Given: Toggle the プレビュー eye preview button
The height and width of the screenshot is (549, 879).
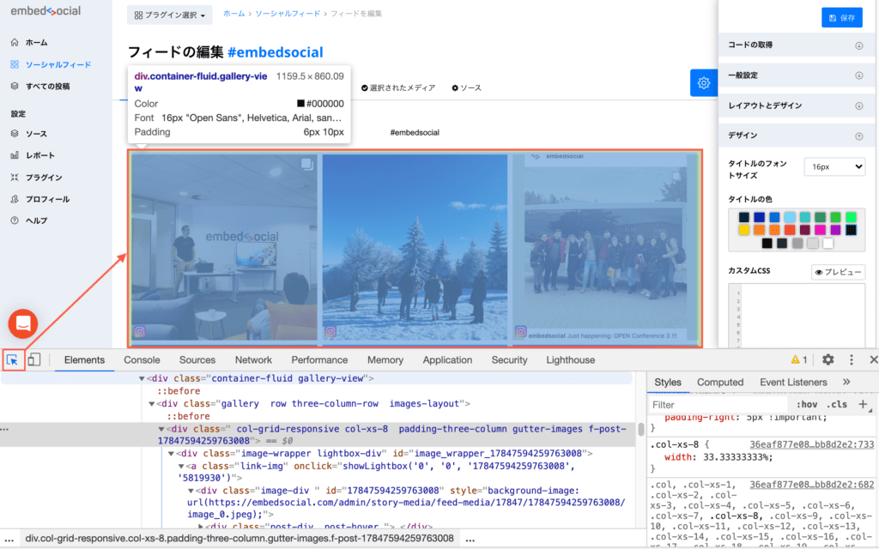Looking at the screenshot, I should [x=838, y=272].
